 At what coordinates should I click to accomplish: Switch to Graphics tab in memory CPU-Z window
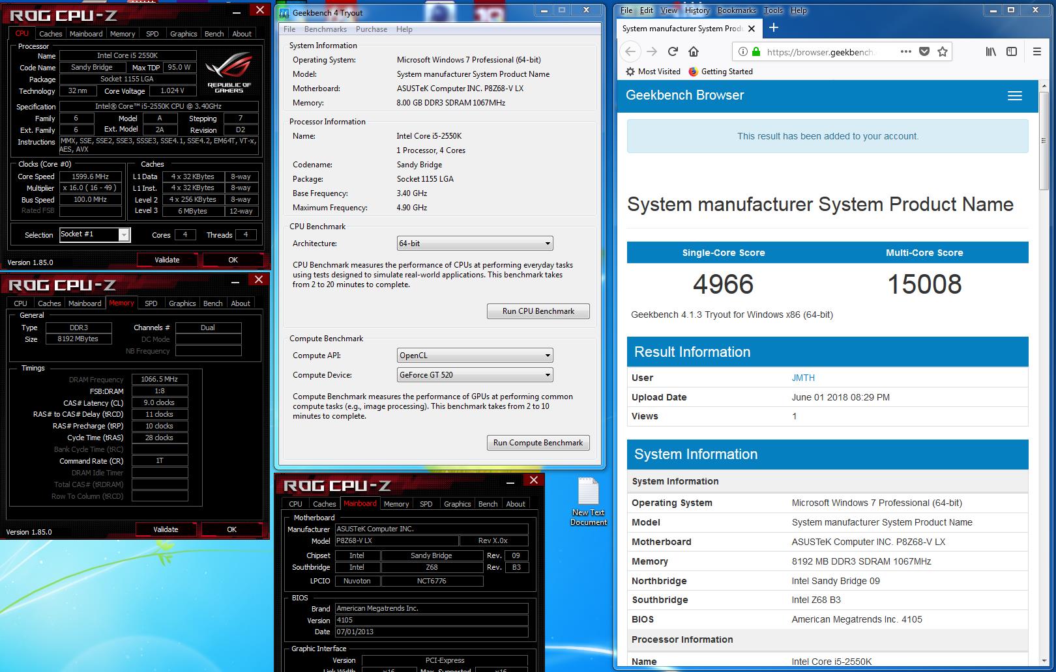183,303
